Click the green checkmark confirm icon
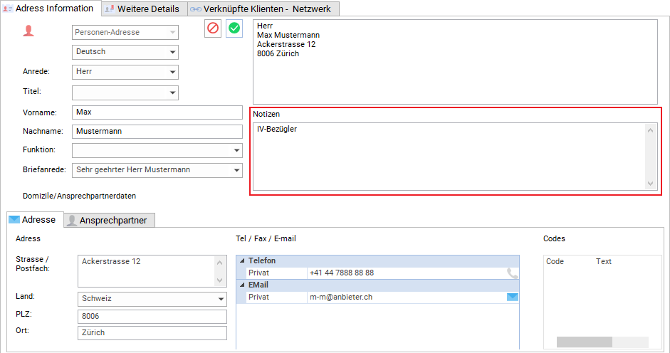Image resolution: width=670 pixels, height=353 pixels. click(234, 28)
